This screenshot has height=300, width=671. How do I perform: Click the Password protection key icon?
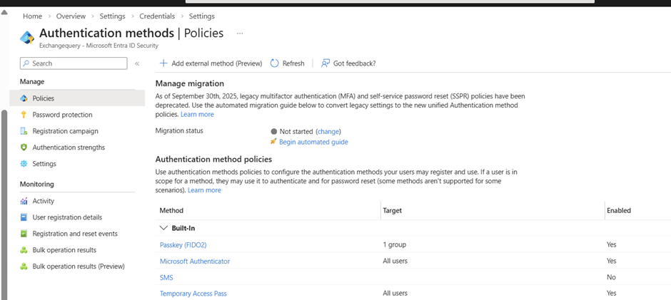[24, 115]
